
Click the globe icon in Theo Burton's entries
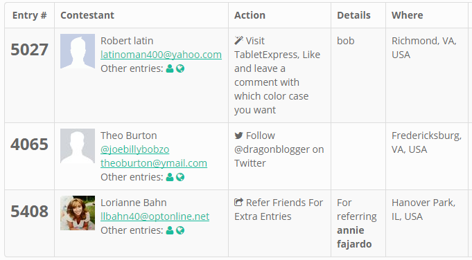point(180,177)
